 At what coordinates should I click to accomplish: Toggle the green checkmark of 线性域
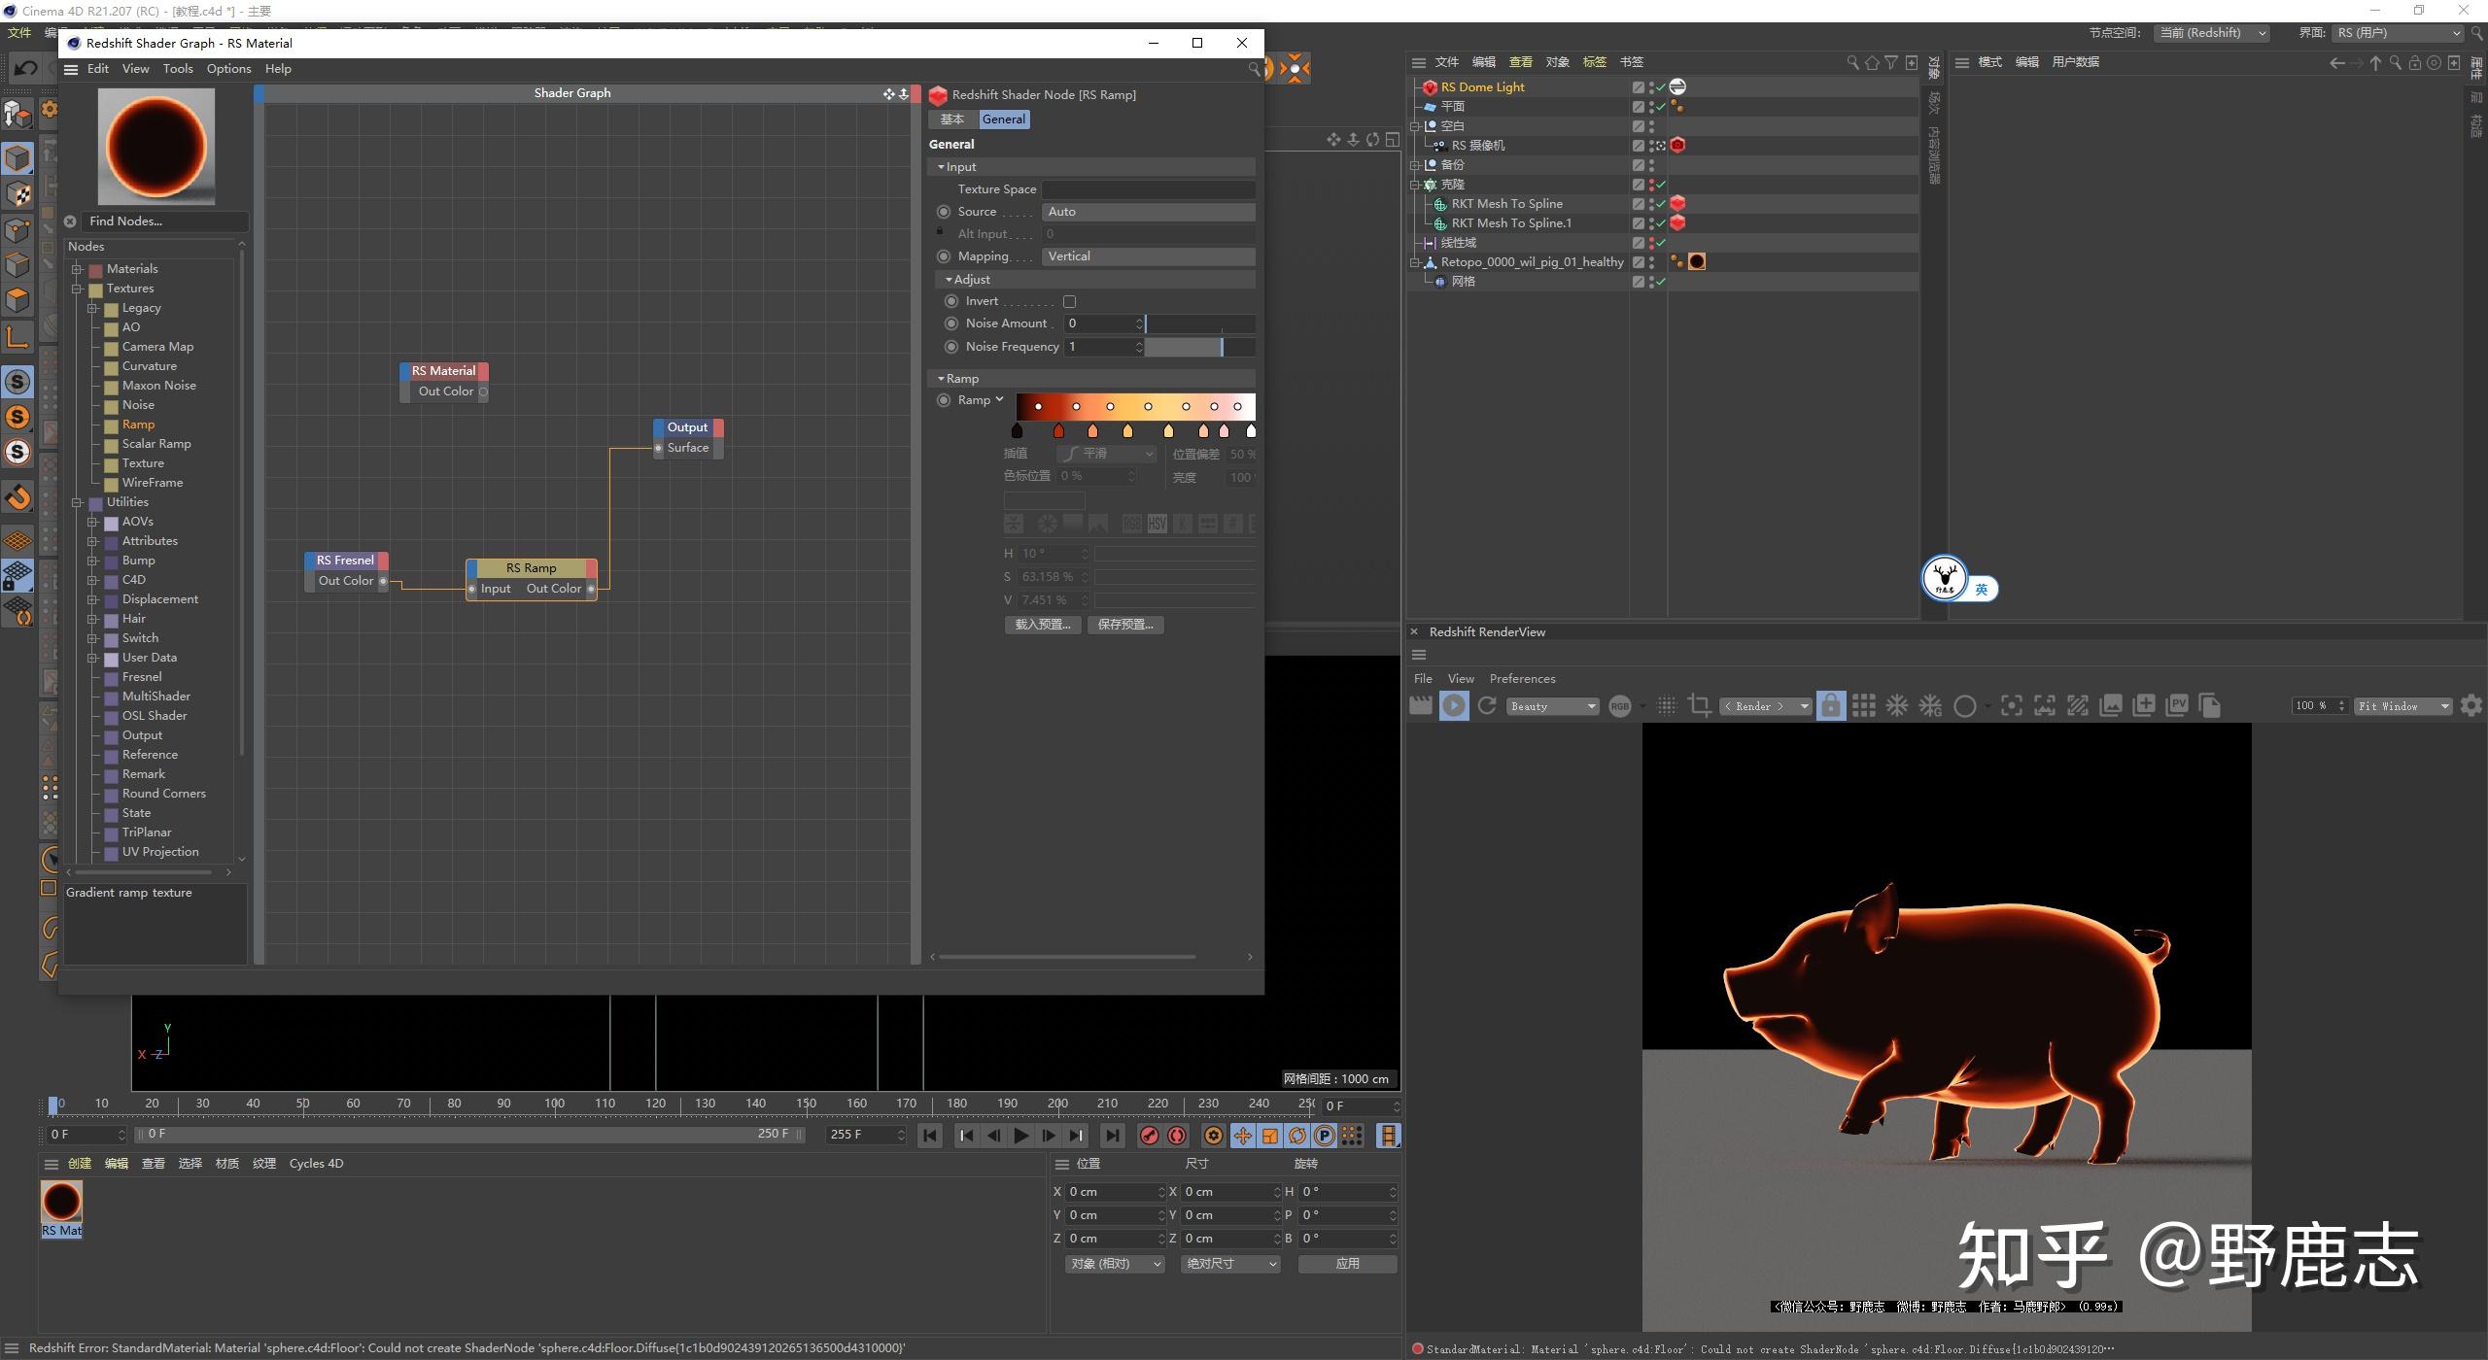pos(1661,243)
